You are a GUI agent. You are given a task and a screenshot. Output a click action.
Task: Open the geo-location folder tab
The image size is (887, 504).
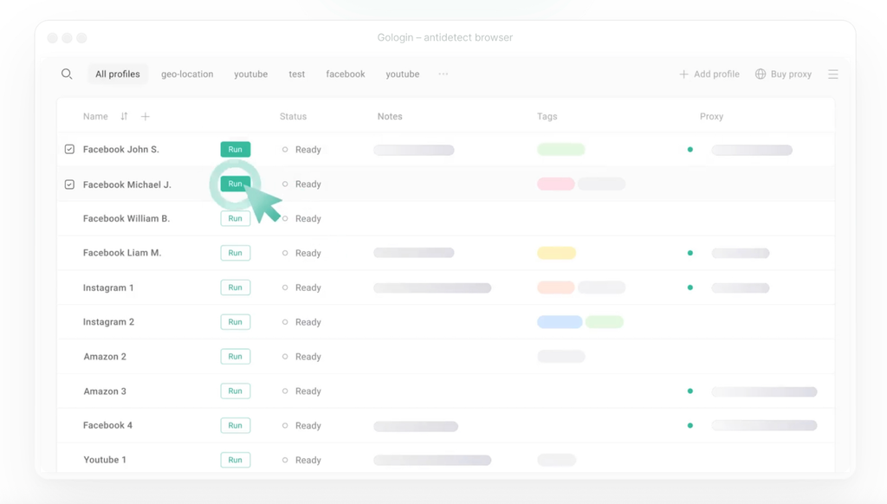click(x=187, y=74)
